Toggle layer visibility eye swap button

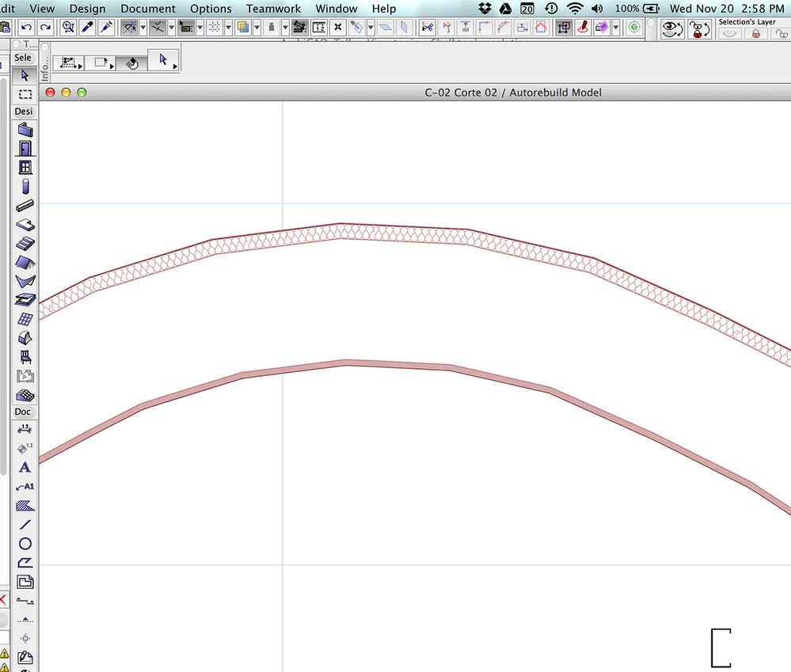[x=672, y=30]
